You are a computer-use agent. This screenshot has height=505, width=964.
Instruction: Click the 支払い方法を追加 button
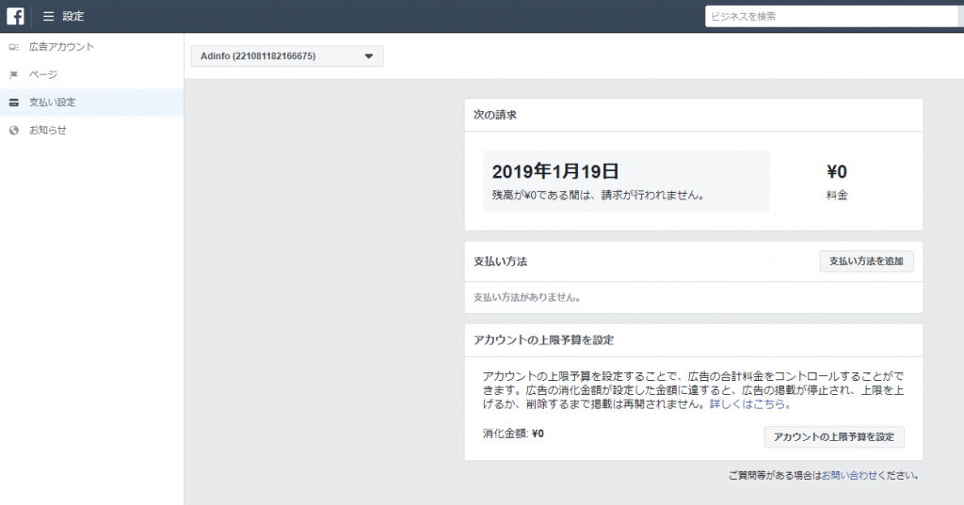click(866, 261)
